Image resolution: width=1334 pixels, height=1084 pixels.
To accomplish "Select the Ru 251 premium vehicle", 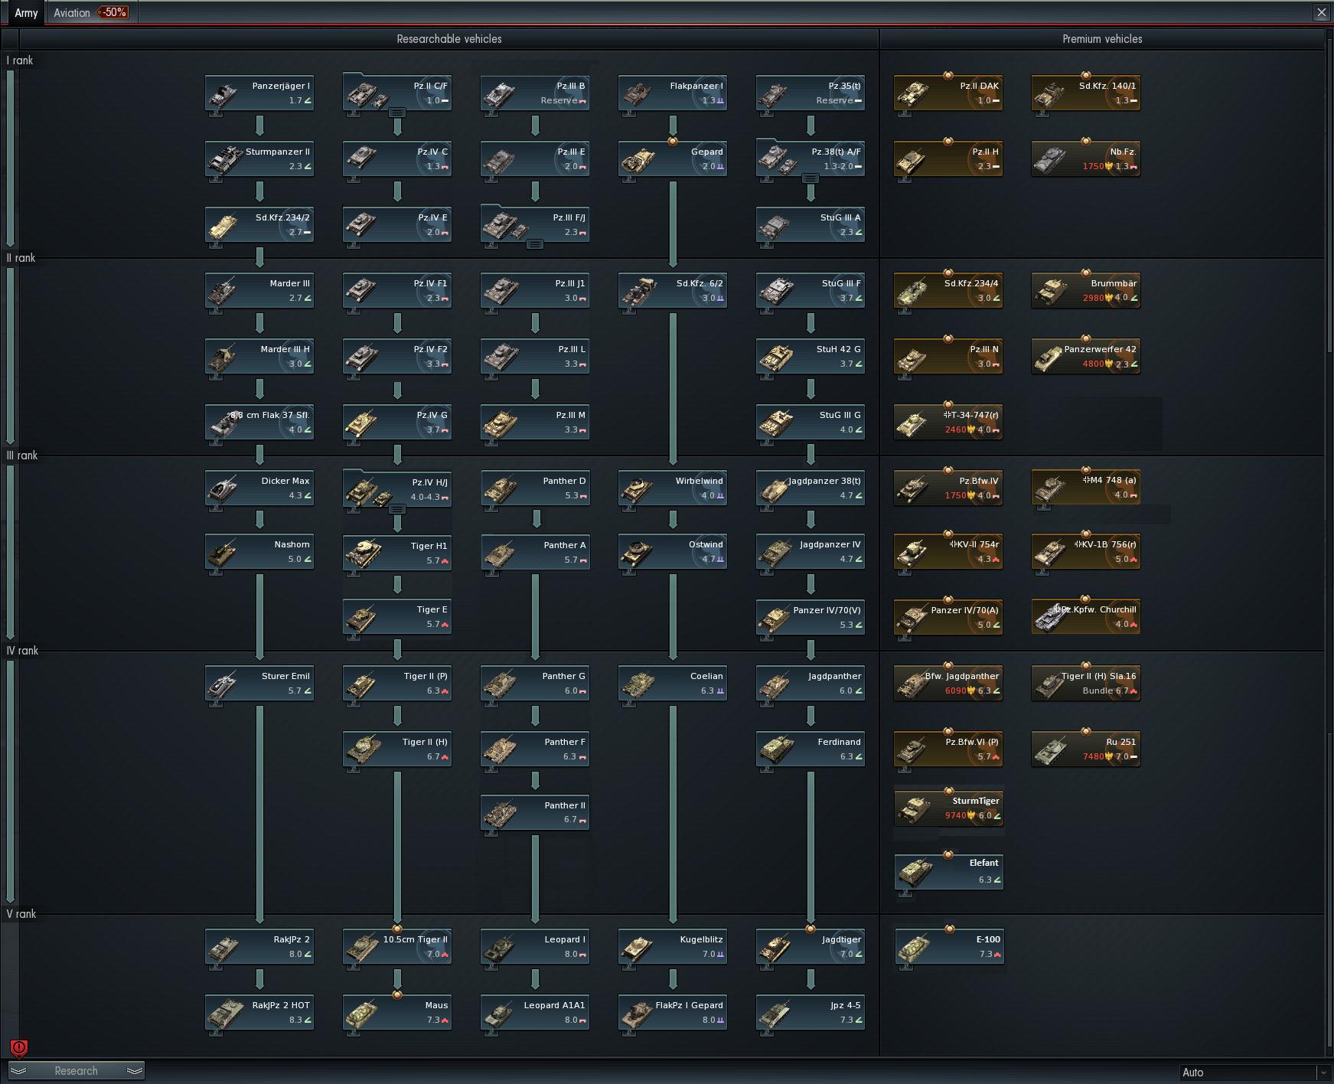I will click(x=1086, y=749).
